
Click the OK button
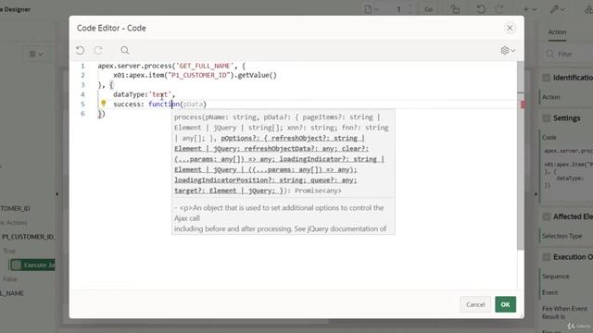[505, 304]
